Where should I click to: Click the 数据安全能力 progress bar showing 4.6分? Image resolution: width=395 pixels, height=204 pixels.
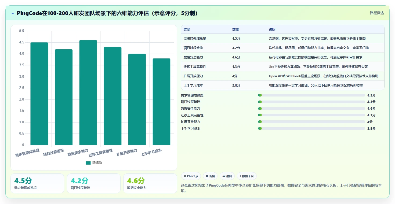click(x=311, y=109)
